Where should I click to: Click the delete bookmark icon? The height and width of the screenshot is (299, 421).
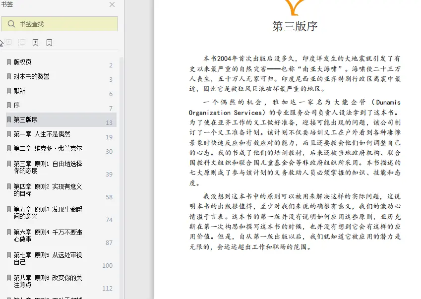pos(50,43)
